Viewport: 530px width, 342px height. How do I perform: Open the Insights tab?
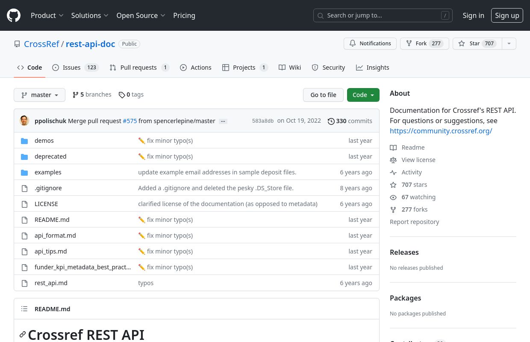pyautogui.click(x=373, y=68)
